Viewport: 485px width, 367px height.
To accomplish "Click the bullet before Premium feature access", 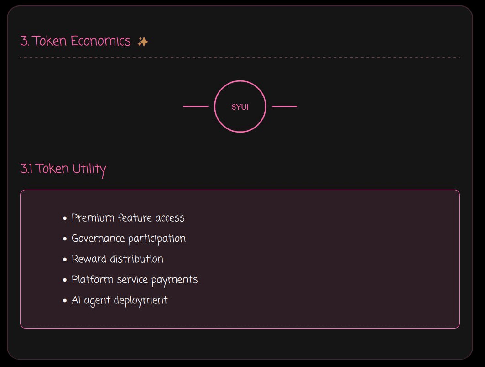I will (x=65, y=218).
